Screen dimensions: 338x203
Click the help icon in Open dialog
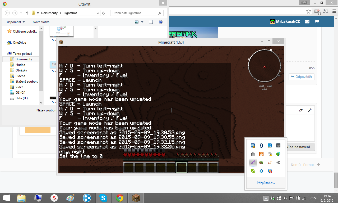[x=160, y=22]
